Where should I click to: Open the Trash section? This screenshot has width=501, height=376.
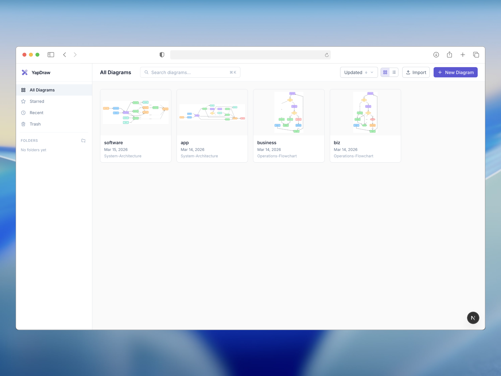(35, 124)
